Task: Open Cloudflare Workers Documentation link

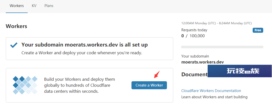Action: (211, 91)
